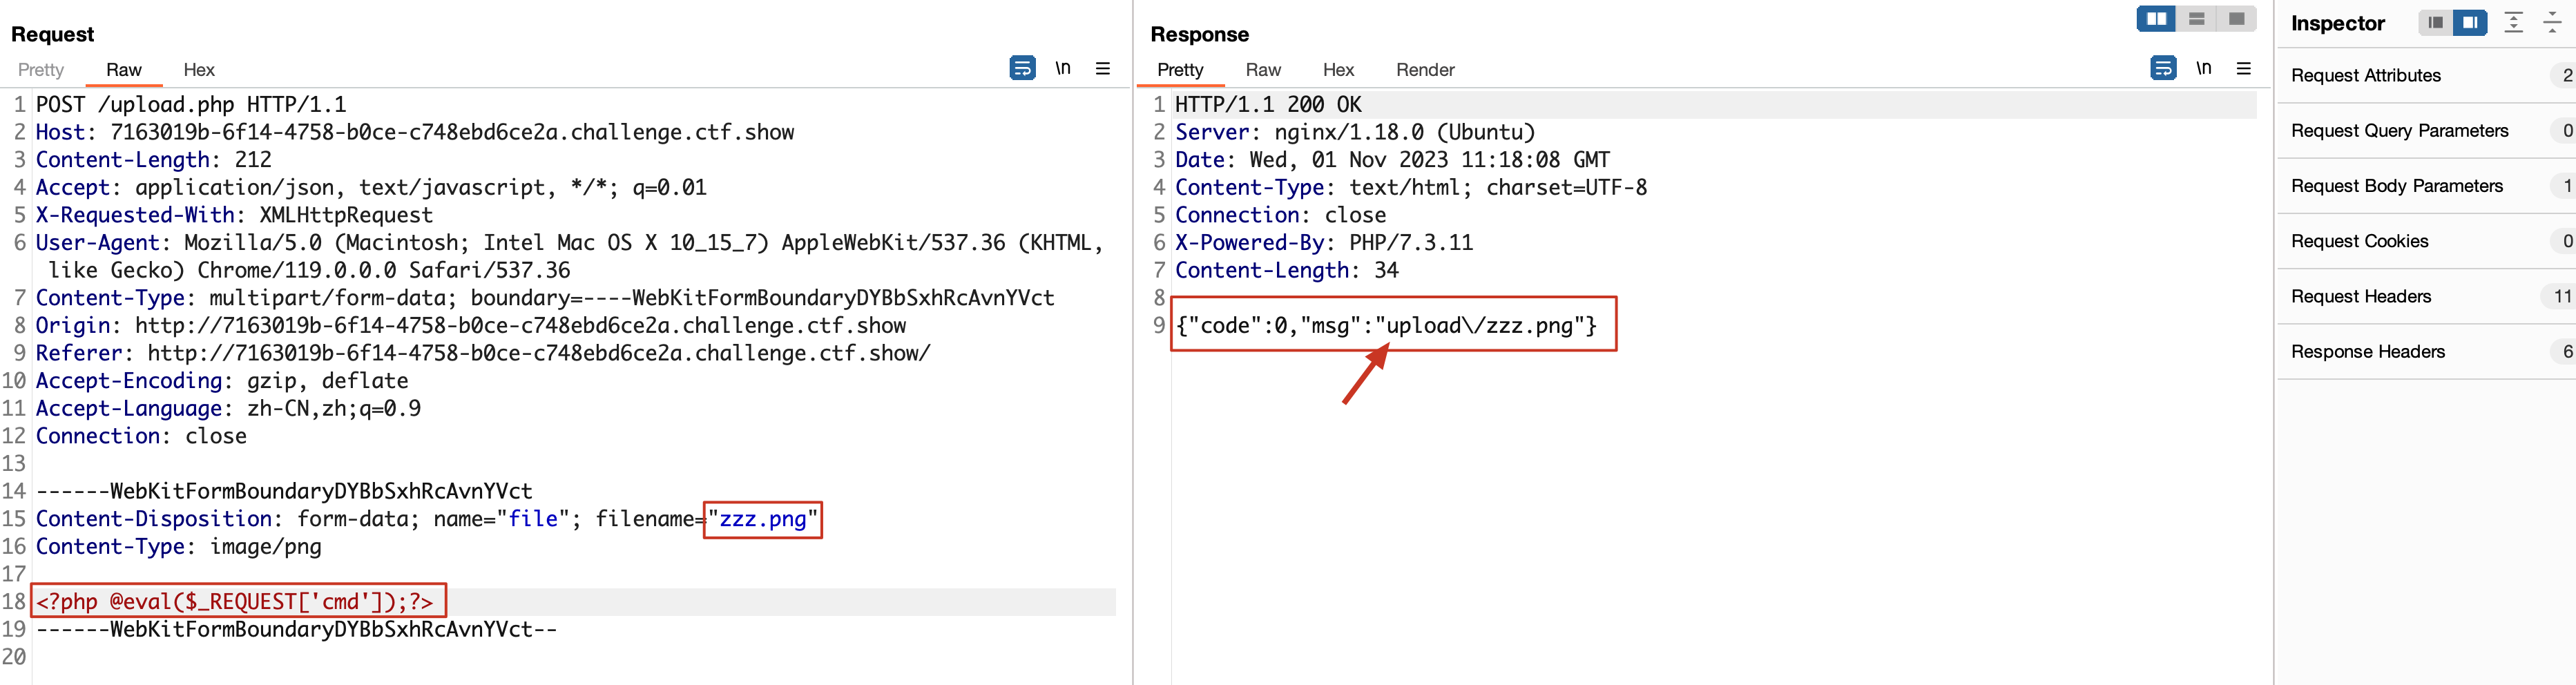The image size is (2576, 685).
Task: Select the combined single-pane layout
Action: click(2236, 19)
